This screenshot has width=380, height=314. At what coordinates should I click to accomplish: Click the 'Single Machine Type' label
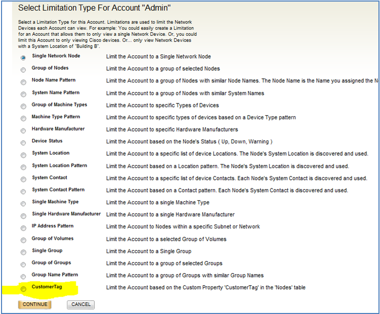pos(55,202)
